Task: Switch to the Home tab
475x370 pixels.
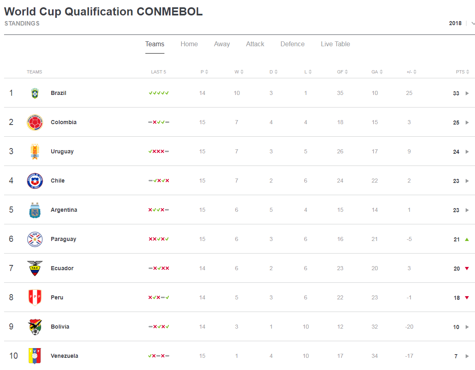Action: coord(189,44)
